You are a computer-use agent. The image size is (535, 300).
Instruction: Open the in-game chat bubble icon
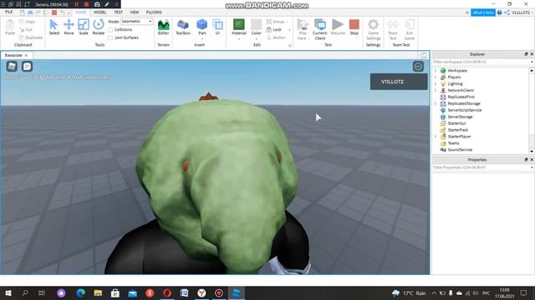click(x=27, y=67)
